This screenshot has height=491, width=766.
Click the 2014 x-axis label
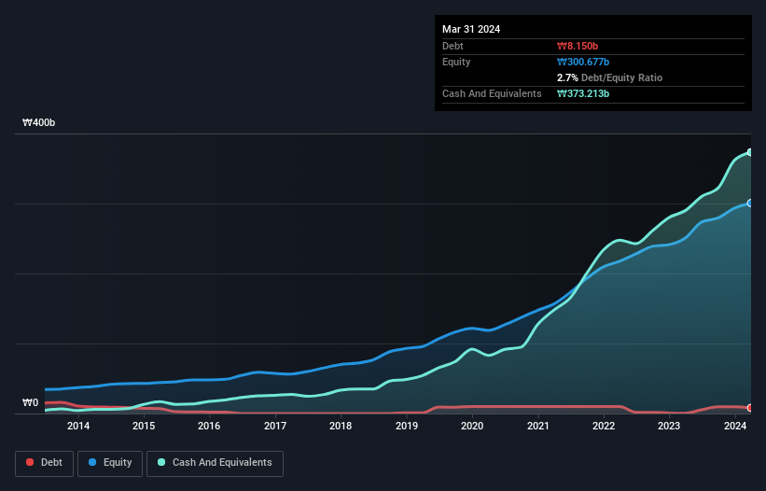(78, 426)
